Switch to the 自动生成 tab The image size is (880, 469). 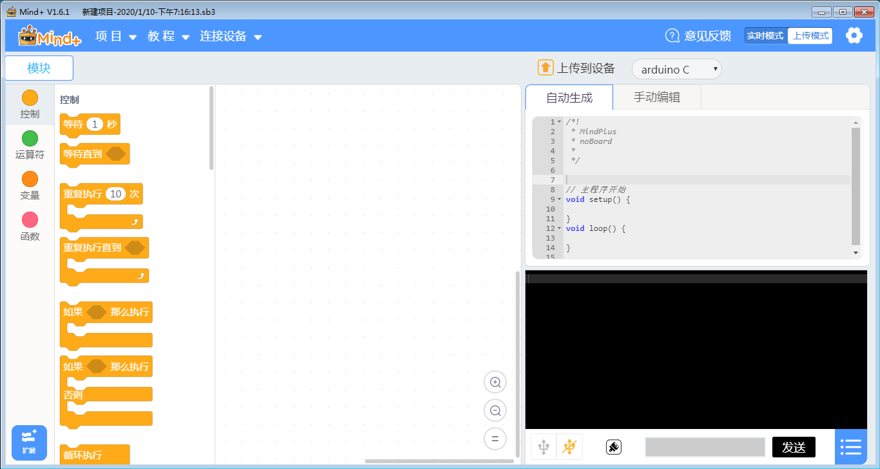pyautogui.click(x=569, y=97)
